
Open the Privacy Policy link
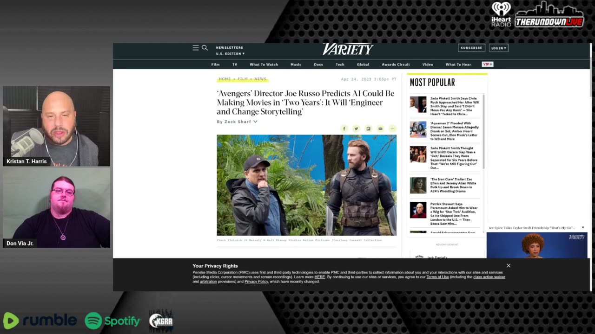[x=256, y=282]
